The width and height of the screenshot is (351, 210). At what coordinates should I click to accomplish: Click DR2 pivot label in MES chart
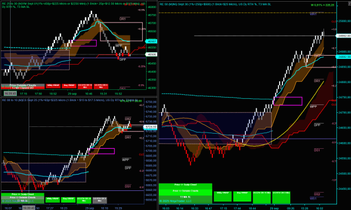tap(128, 119)
